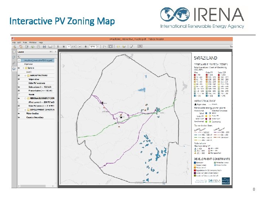The width and height of the screenshot is (266, 200).
Task: Toggle visibility of Transmission layer
Action: point(19,91)
